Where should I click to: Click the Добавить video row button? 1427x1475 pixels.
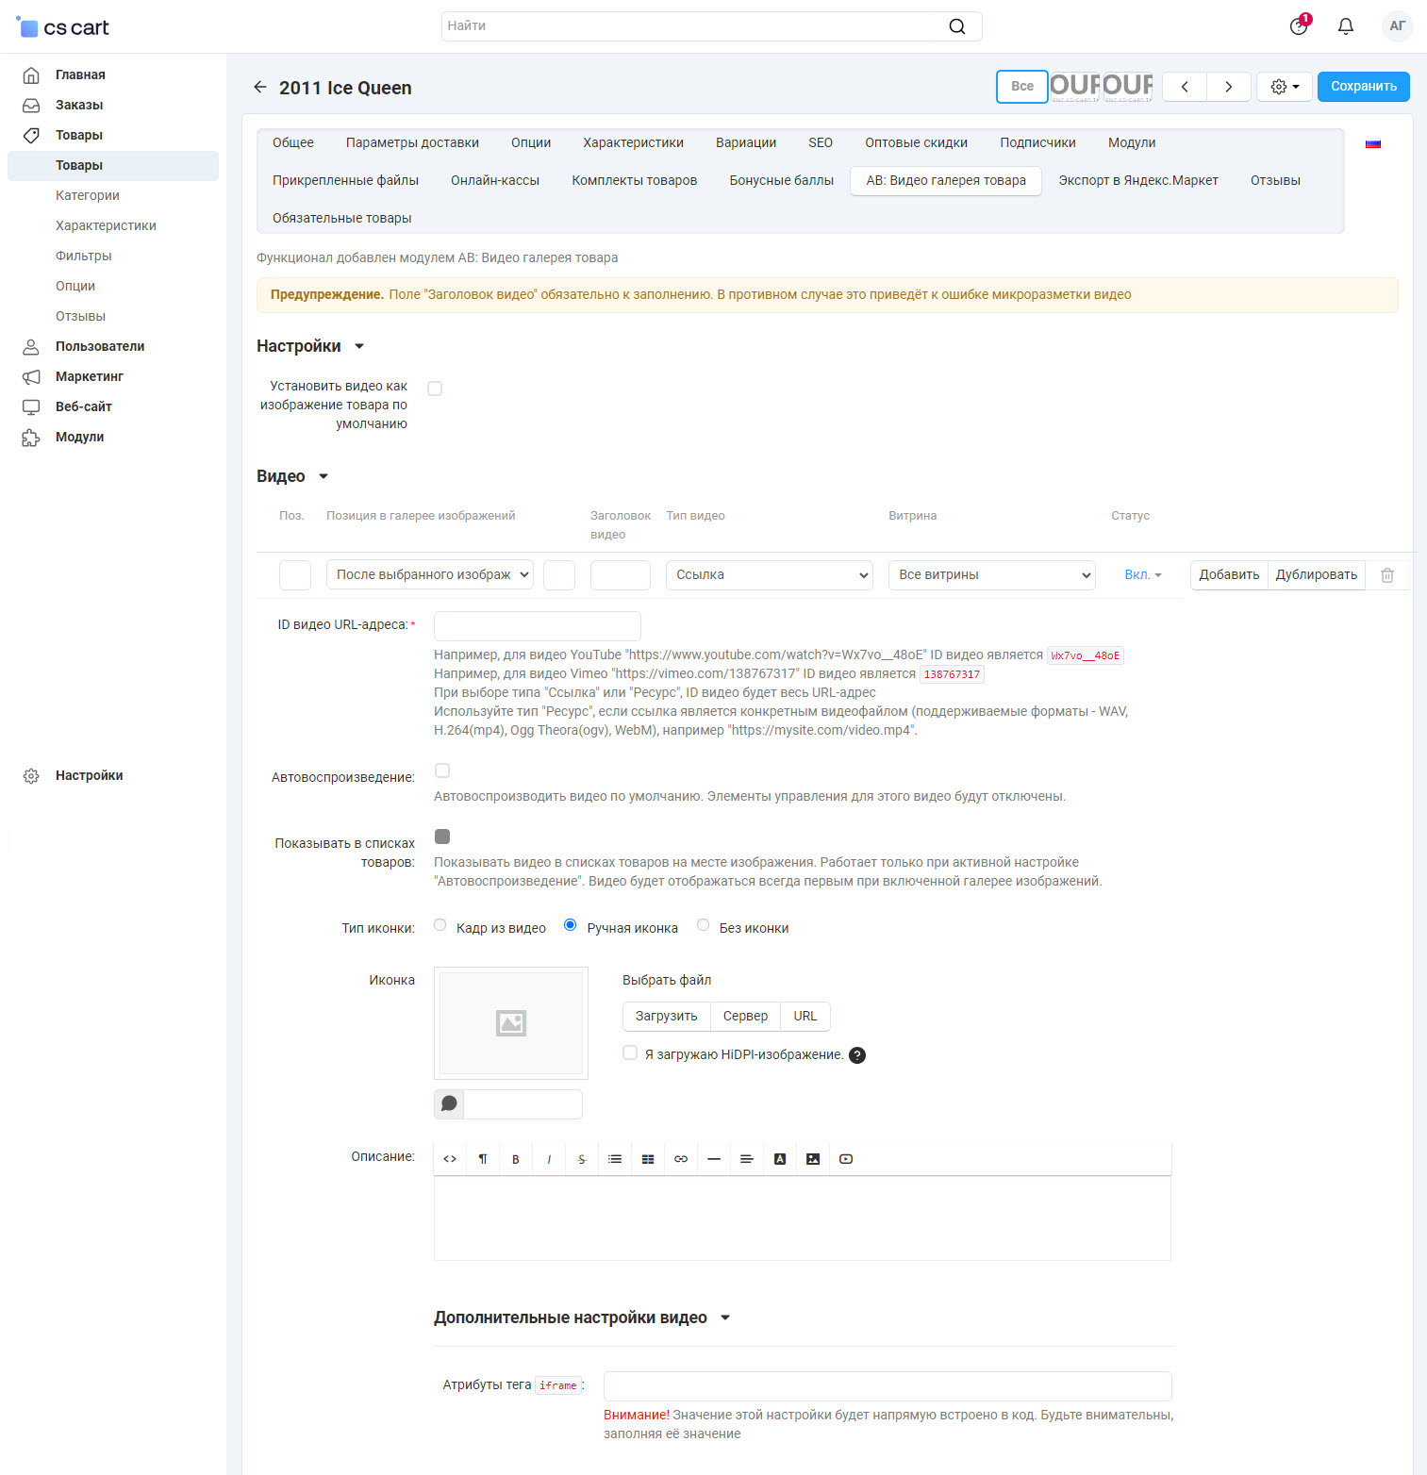[1229, 575]
